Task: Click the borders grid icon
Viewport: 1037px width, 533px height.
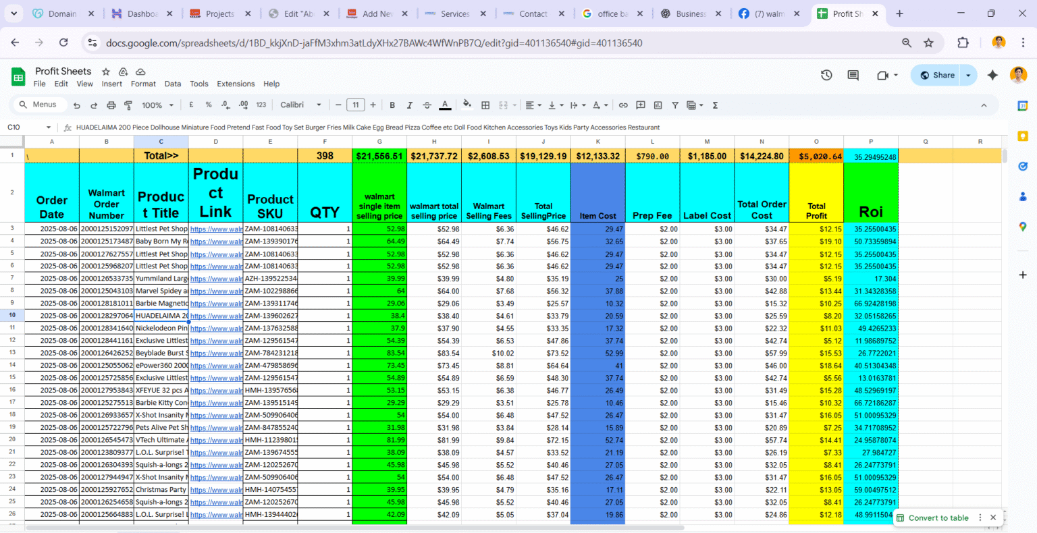Action: [485, 105]
